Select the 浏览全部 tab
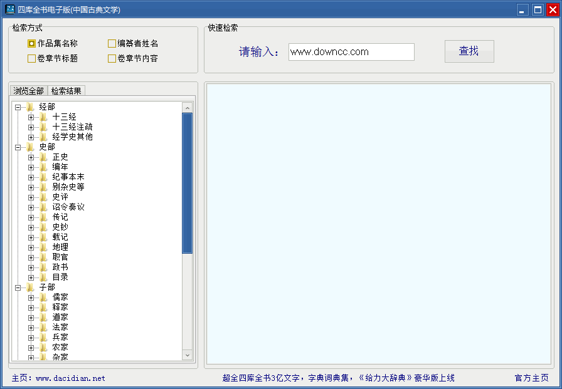The image size is (562, 389). point(29,90)
